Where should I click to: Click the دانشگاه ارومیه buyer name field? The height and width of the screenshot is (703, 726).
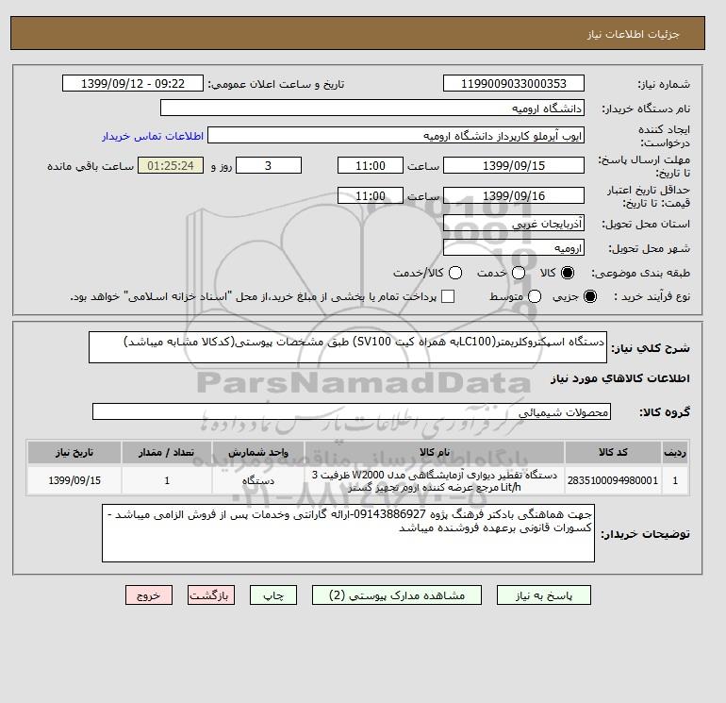[x=372, y=108]
